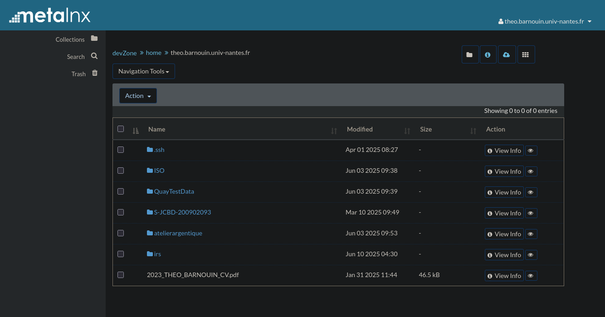605x317 pixels.
Task: Click the Search magnifier icon in sidebar
Action: tap(94, 56)
